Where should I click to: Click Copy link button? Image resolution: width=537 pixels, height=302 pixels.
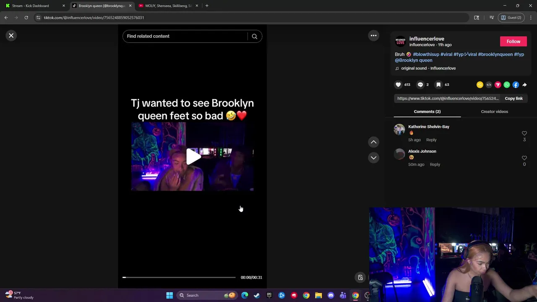pyautogui.click(x=514, y=99)
